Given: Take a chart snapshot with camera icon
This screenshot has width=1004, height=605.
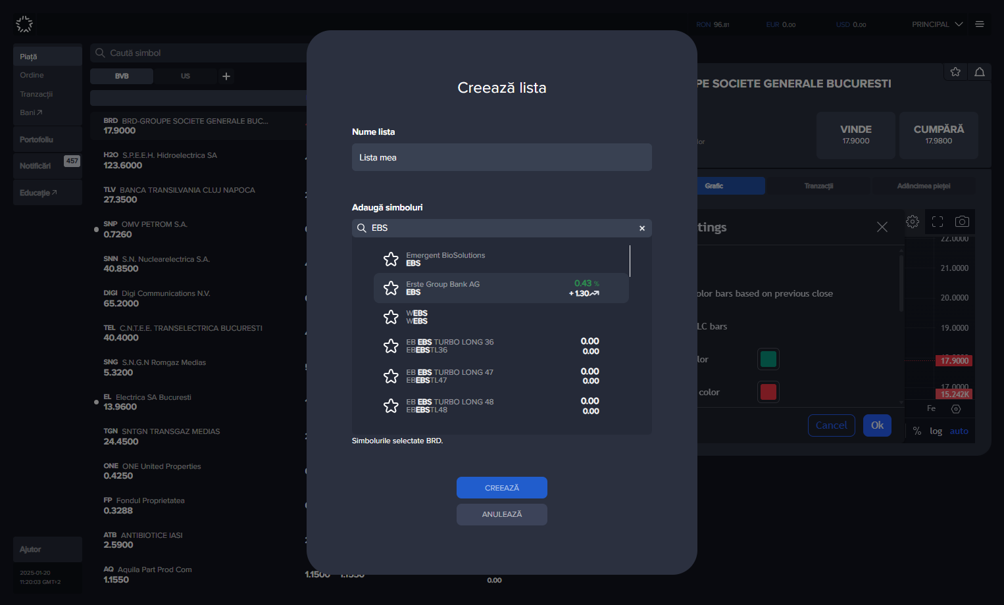Looking at the screenshot, I should (x=962, y=222).
